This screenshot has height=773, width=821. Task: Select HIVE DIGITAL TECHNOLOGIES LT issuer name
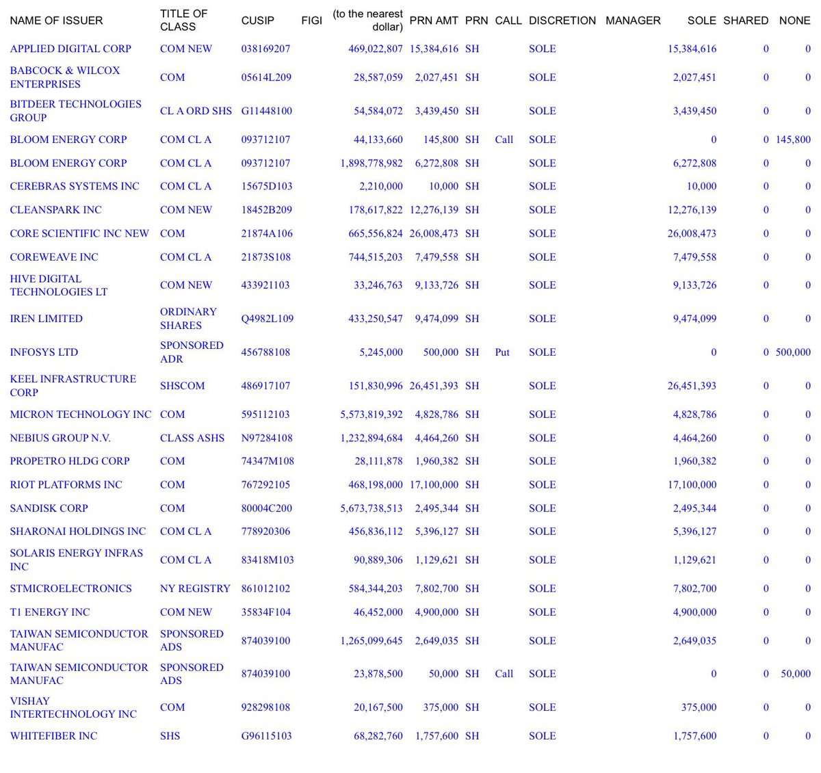[59, 285]
